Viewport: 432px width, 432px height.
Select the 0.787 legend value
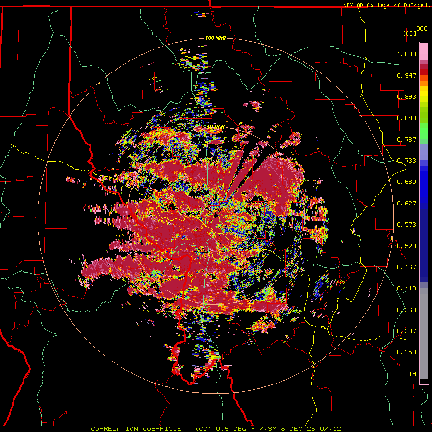pos(407,139)
